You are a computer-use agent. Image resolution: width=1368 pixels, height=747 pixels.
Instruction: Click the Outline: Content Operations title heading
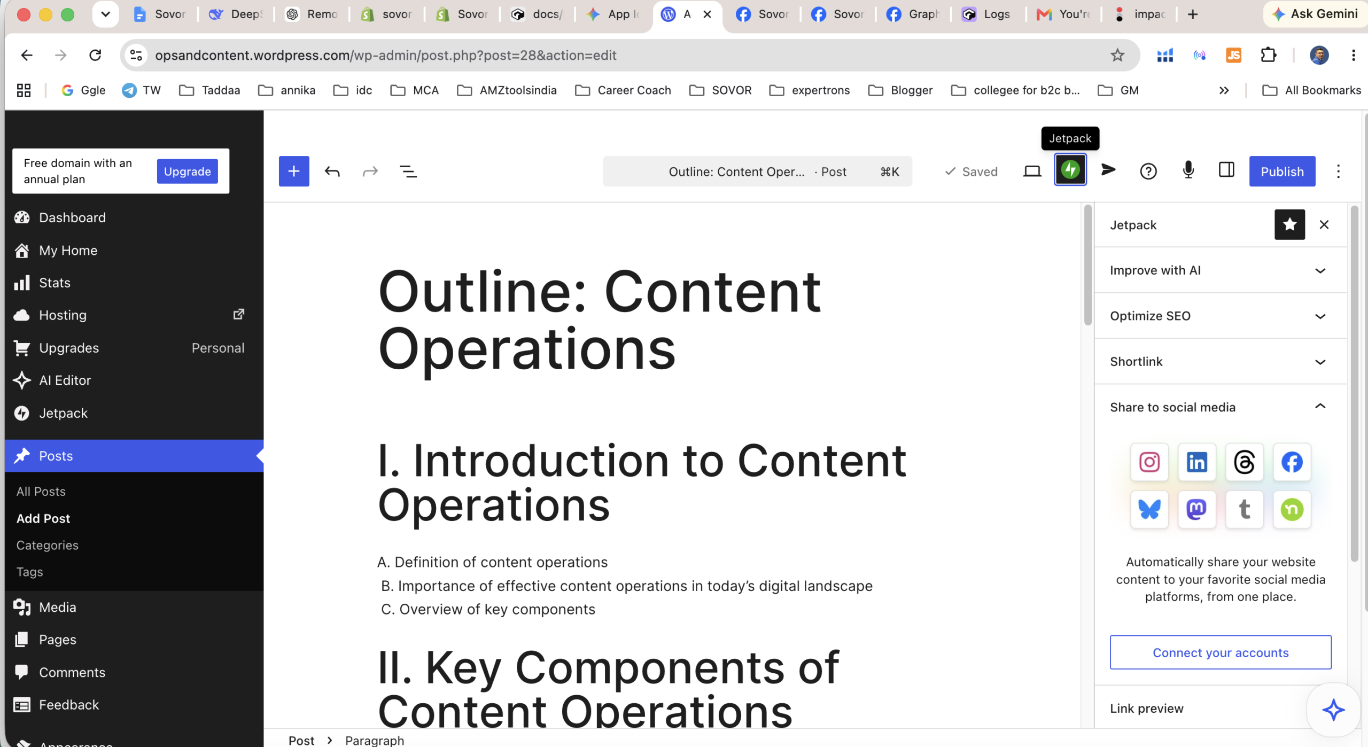599,320
